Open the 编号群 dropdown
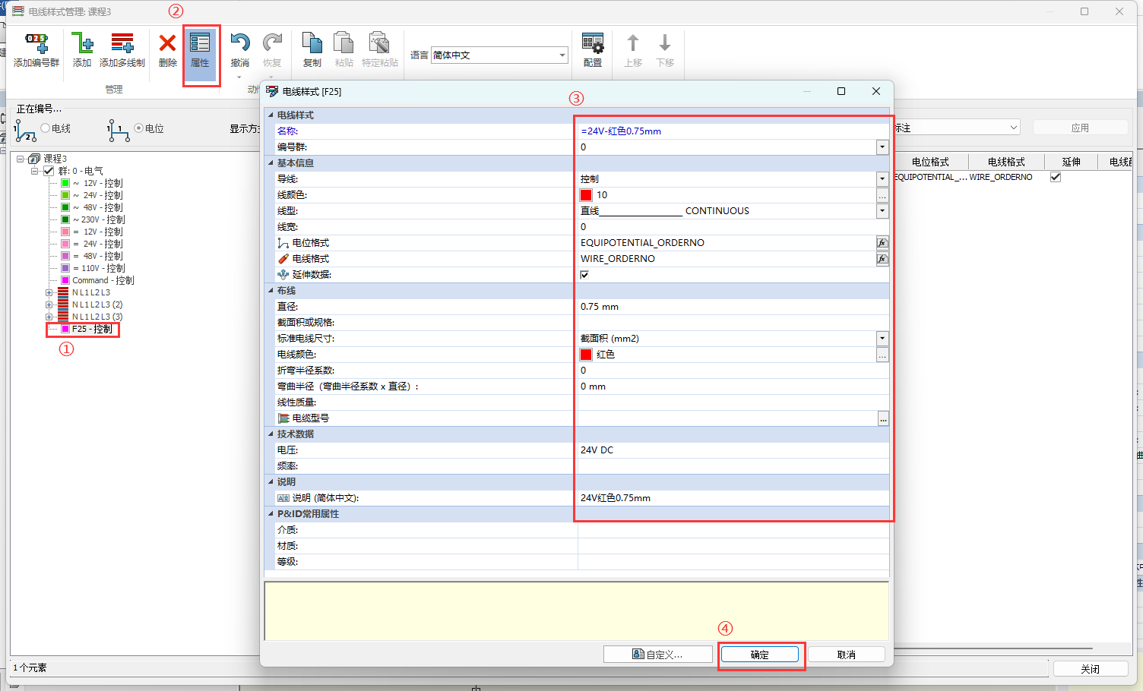 coord(882,147)
